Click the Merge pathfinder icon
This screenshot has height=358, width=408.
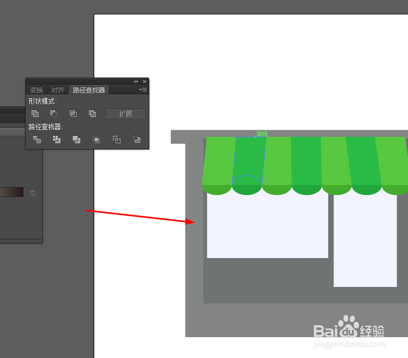tap(77, 139)
